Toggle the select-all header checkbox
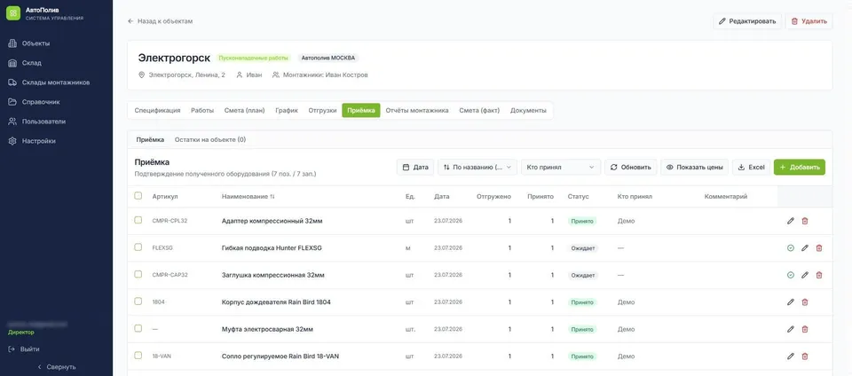Image resolution: width=852 pixels, height=376 pixels. click(x=138, y=196)
